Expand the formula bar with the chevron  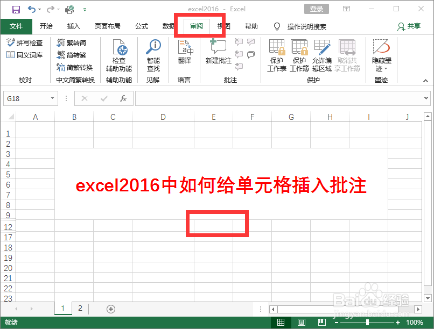426,98
